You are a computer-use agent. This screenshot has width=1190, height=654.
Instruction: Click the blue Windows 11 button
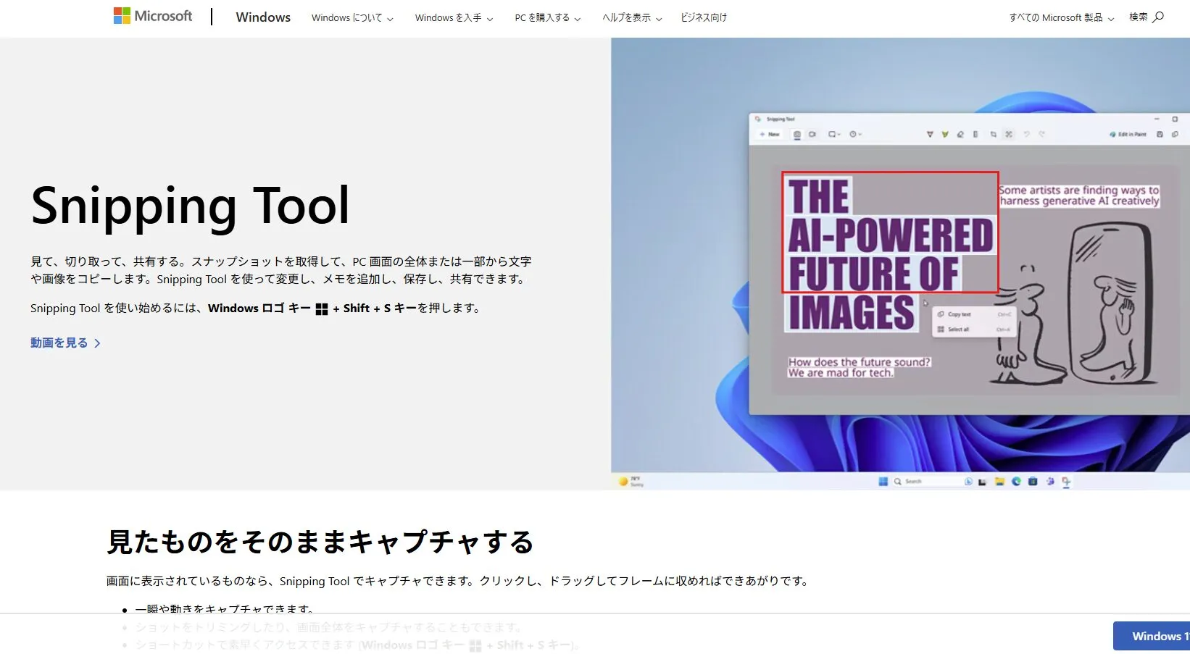click(x=1152, y=636)
